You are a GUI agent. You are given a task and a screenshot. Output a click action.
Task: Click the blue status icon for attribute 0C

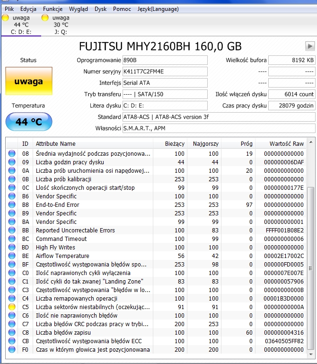point(12,187)
